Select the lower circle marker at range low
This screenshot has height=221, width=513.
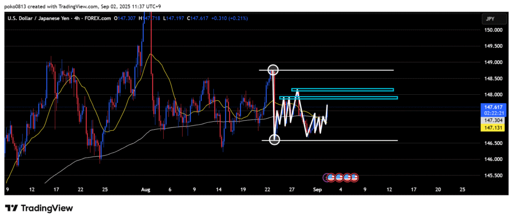275,140
